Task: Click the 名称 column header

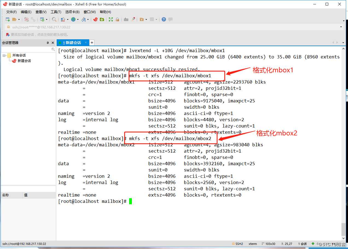Action: click(12, 195)
